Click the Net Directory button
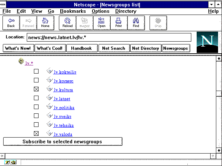 tap(146, 48)
